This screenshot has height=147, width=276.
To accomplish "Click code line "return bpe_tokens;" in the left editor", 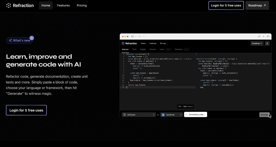I will click(x=137, y=85).
